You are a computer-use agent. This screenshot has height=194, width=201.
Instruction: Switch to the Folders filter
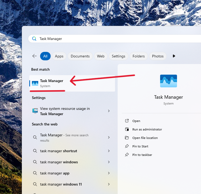138,56
